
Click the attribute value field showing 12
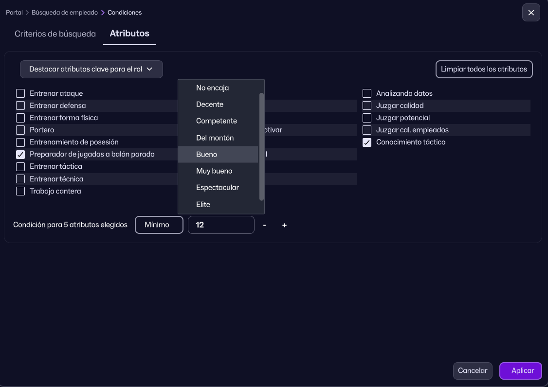point(221,225)
